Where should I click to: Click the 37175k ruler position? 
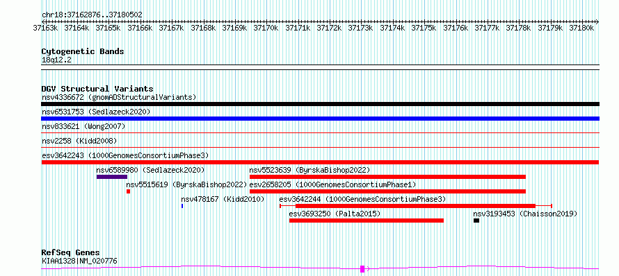coord(424,28)
